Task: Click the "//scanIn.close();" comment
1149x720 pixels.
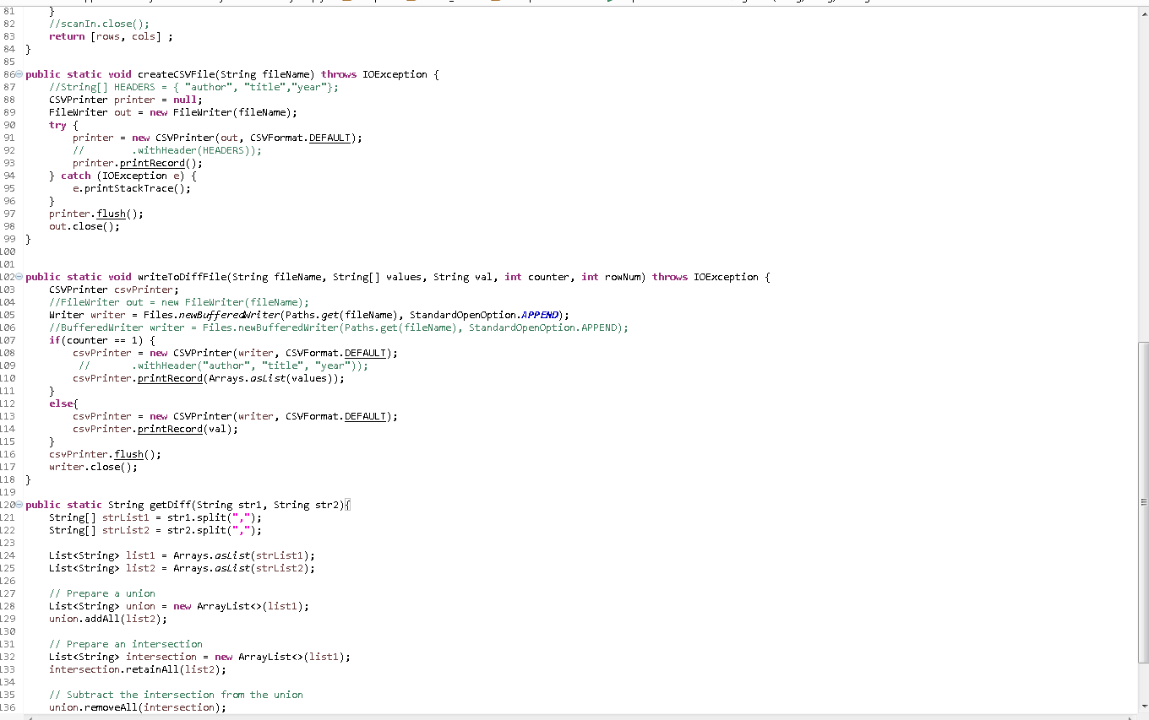Action: tap(99, 24)
